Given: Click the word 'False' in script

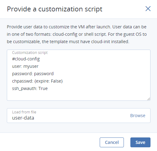Looking at the screenshot, I should pyautogui.click(x=56, y=81).
